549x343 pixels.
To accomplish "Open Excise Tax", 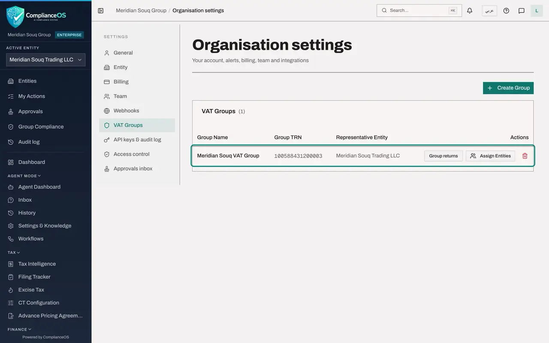I will (45, 290).
